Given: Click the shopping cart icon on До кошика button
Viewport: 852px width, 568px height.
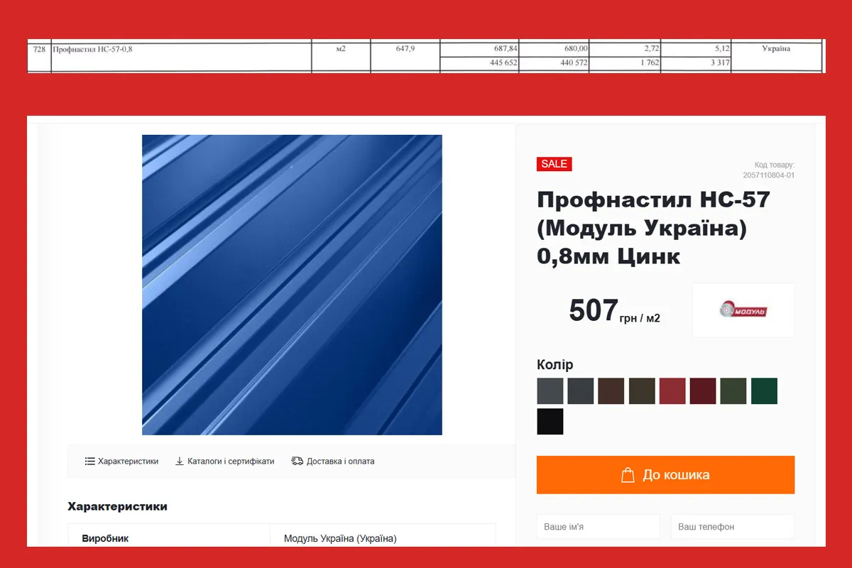Looking at the screenshot, I should [x=628, y=474].
